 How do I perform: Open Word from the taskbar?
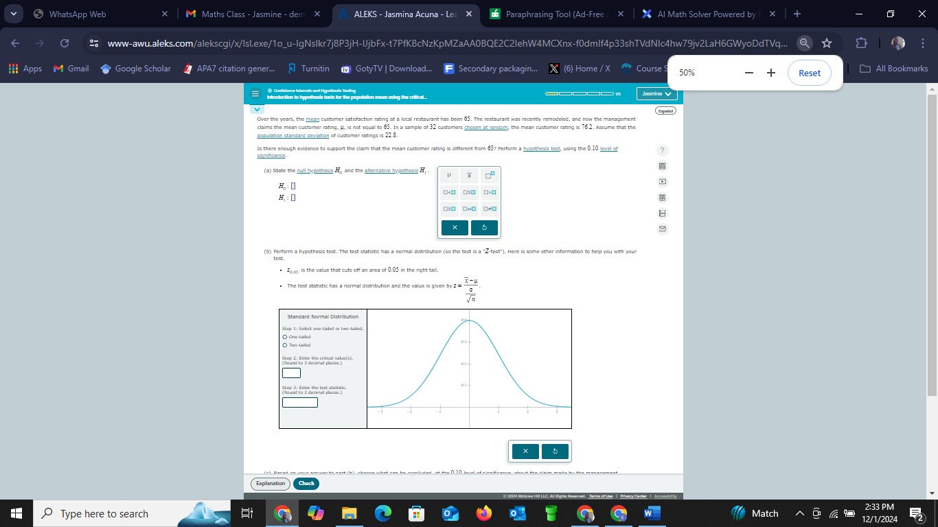tap(652, 513)
